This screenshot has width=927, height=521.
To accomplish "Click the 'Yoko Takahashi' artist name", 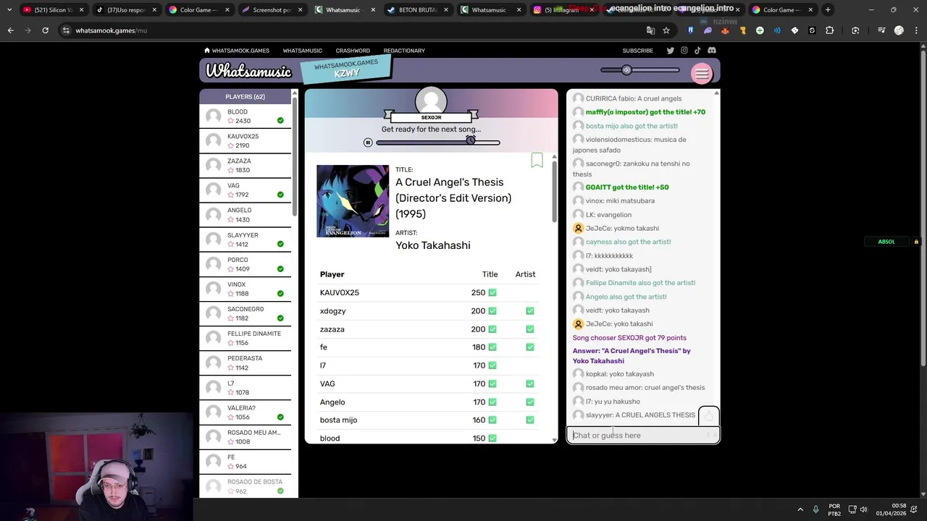I will pyautogui.click(x=433, y=245).
